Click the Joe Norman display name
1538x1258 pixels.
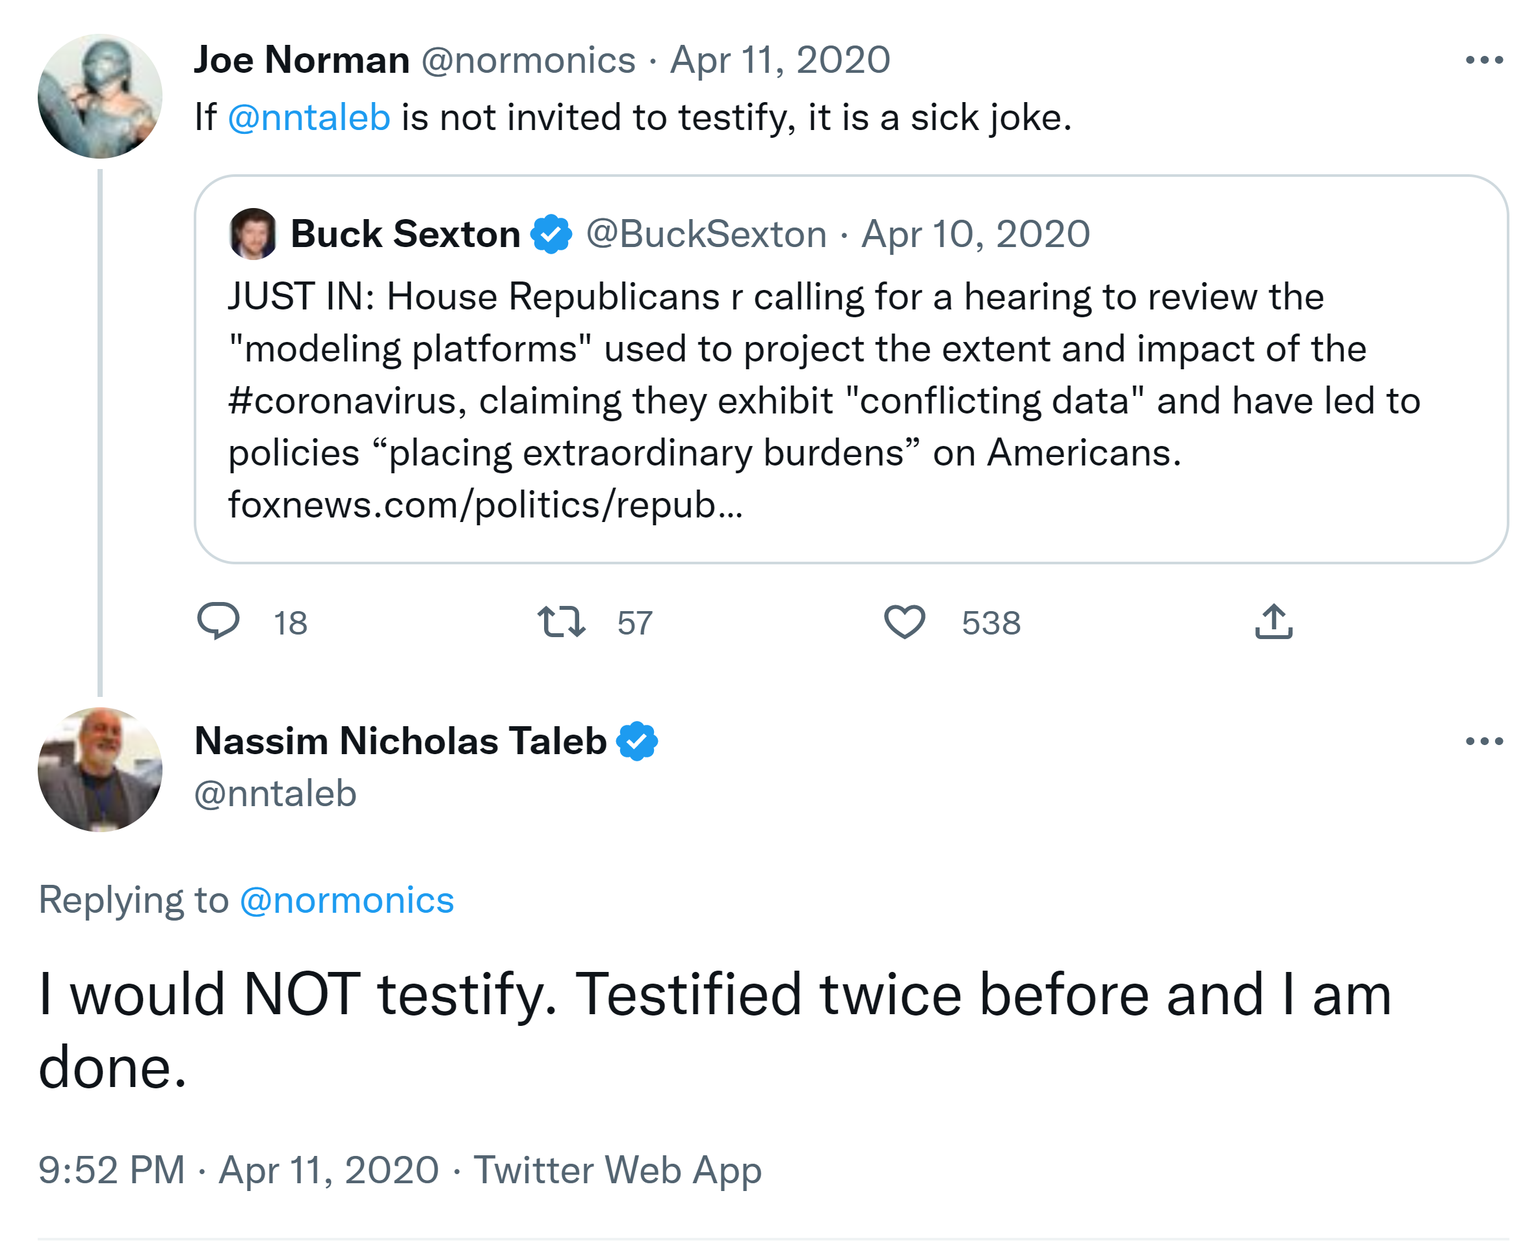click(302, 60)
